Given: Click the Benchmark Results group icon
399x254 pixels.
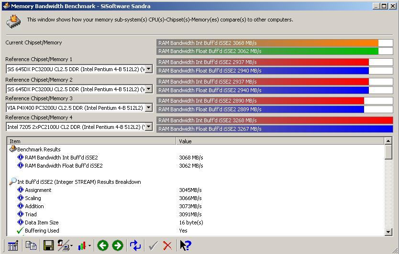Looking at the screenshot, I should 13,149.
